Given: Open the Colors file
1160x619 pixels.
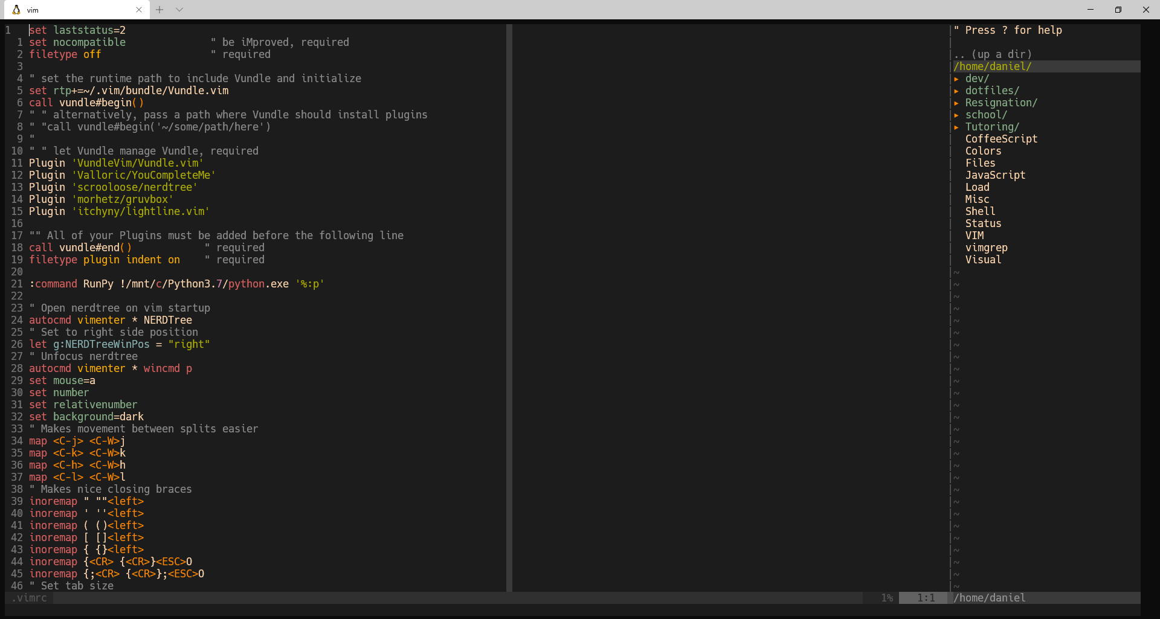Looking at the screenshot, I should [983, 151].
